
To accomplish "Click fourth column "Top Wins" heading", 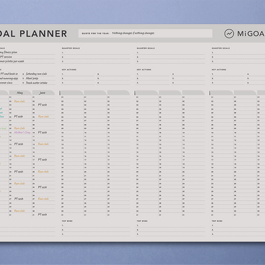I will [x=217, y=221].
